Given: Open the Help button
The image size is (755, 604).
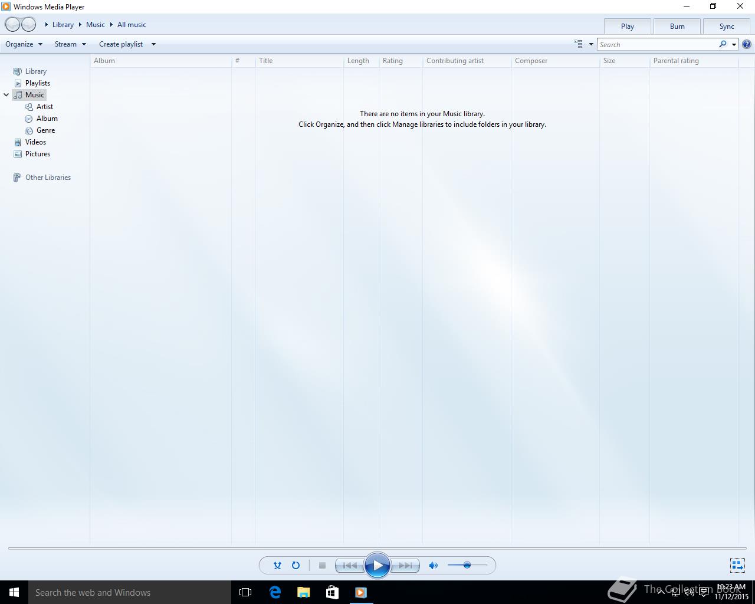Looking at the screenshot, I should (747, 44).
